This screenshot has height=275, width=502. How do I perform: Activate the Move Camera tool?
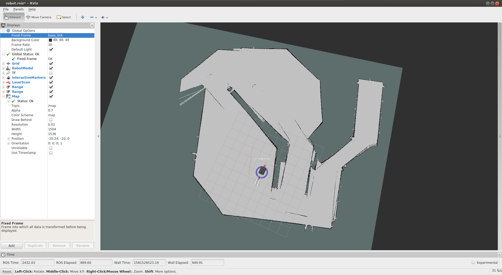coord(39,17)
